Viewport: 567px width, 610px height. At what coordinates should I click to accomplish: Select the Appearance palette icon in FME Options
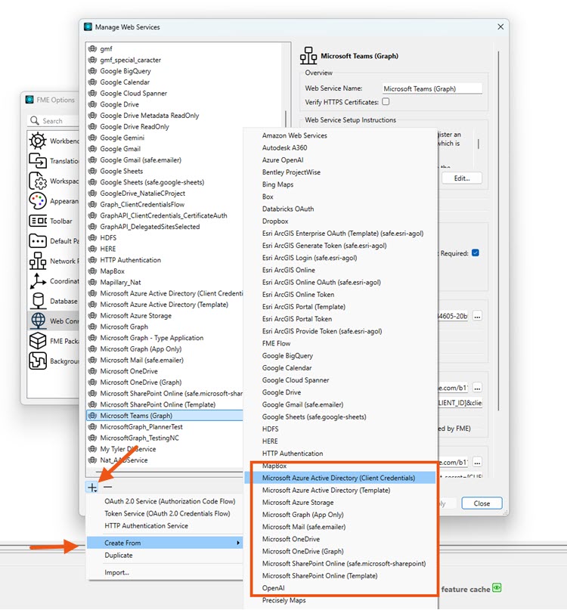tap(38, 201)
